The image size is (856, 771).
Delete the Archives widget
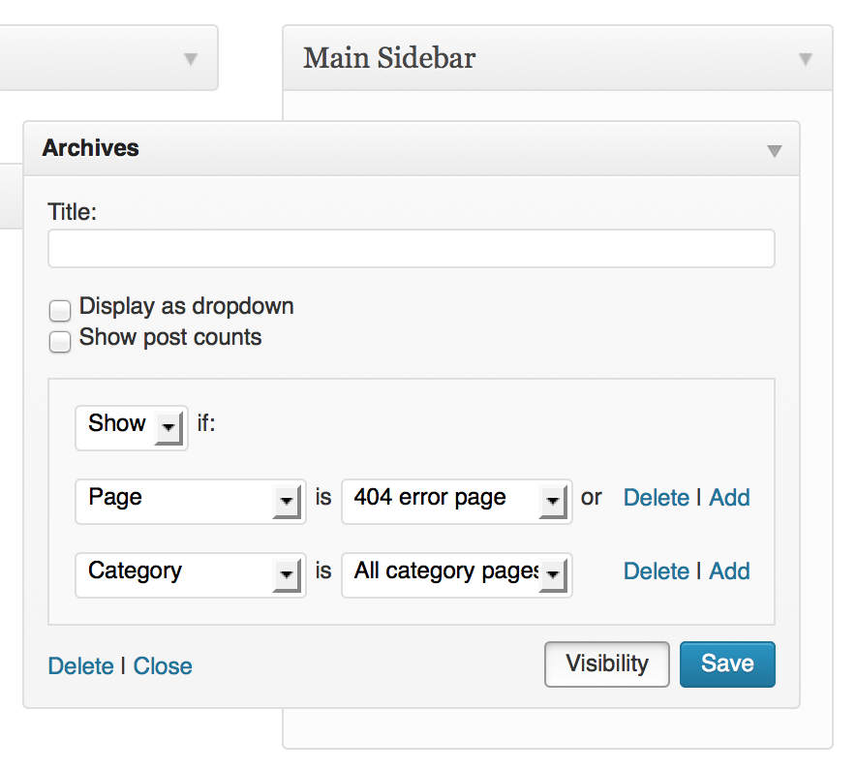80,666
